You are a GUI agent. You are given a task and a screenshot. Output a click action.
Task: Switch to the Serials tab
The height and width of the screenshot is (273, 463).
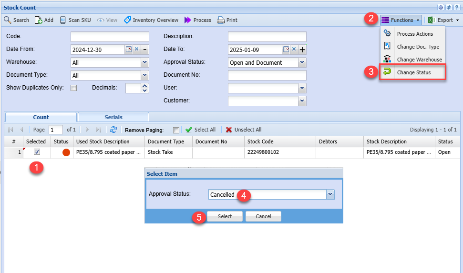pos(113,117)
